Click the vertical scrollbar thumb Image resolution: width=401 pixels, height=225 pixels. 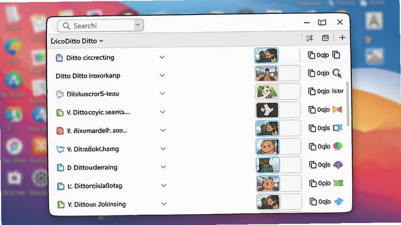pos(347,104)
